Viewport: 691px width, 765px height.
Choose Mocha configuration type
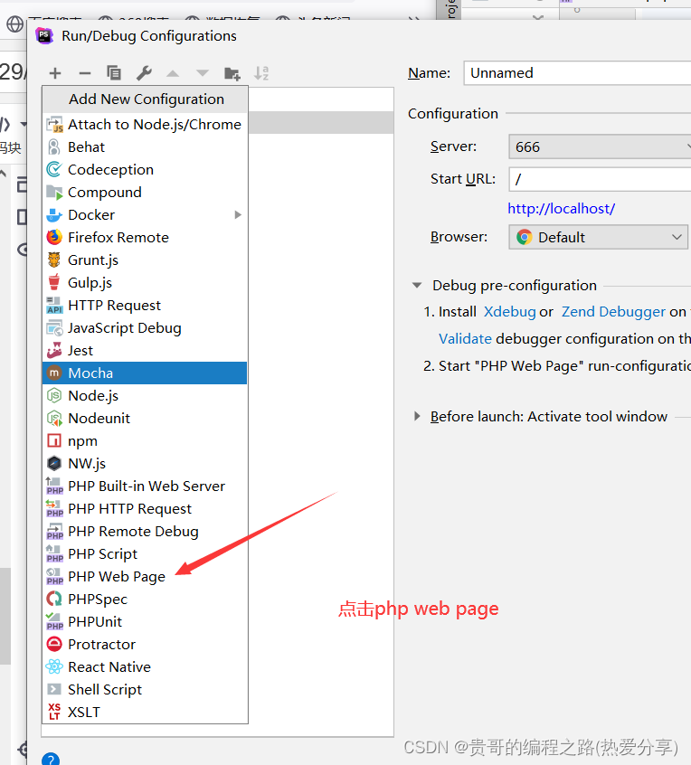[90, 373]
